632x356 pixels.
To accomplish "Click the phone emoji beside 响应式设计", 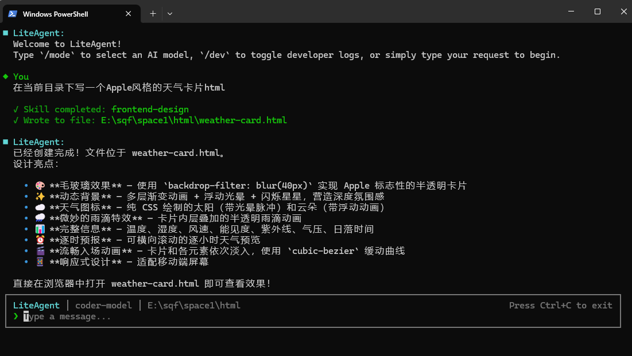I will pos(40,262).
